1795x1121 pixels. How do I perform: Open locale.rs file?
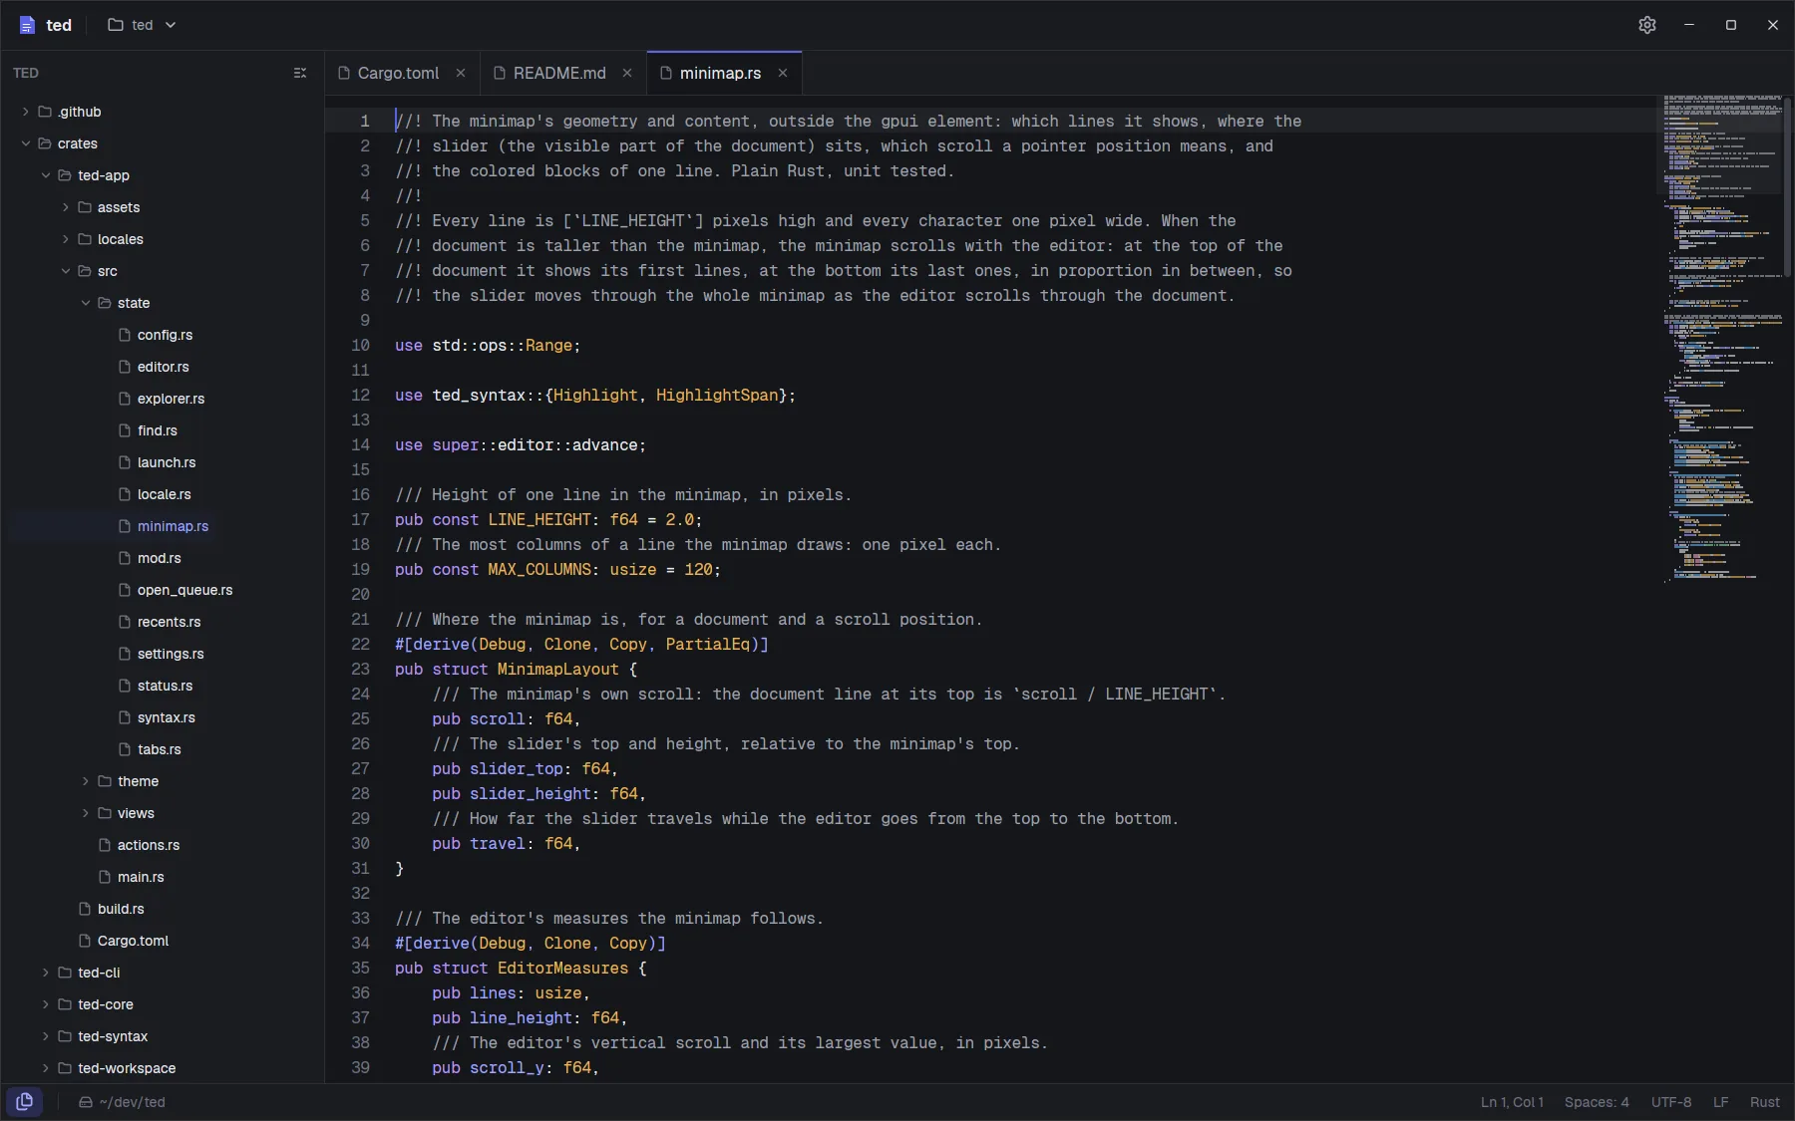tap(165, 494)
